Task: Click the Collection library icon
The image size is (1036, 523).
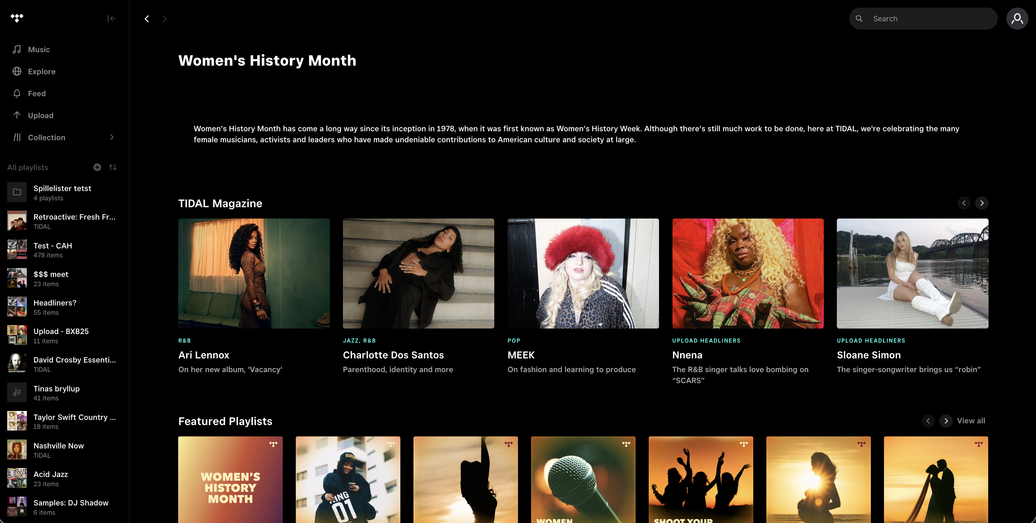Action: point(17,137)
